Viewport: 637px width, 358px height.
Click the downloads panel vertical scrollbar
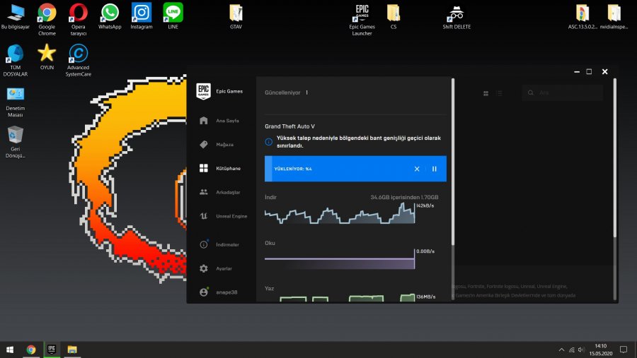(x=452, y=162)
